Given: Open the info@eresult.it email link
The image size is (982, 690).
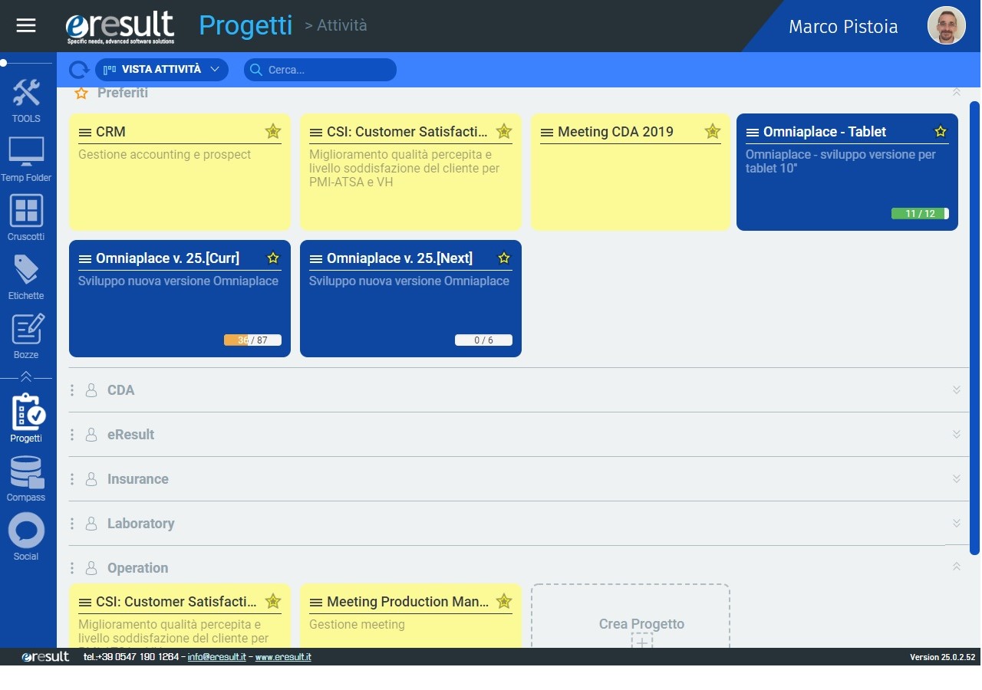Looking at the screenshot, I should (x=217, y=657).
